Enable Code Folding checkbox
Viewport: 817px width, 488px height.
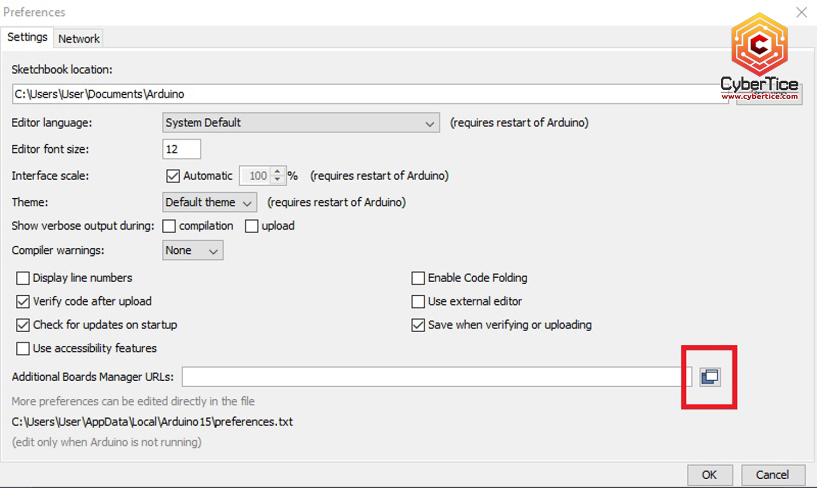tap(418, 278)
